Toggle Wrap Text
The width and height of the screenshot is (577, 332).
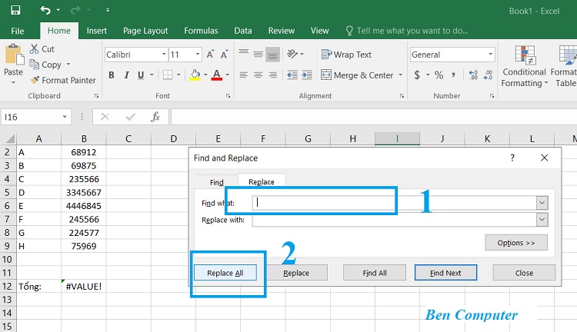tap(346, 55)
